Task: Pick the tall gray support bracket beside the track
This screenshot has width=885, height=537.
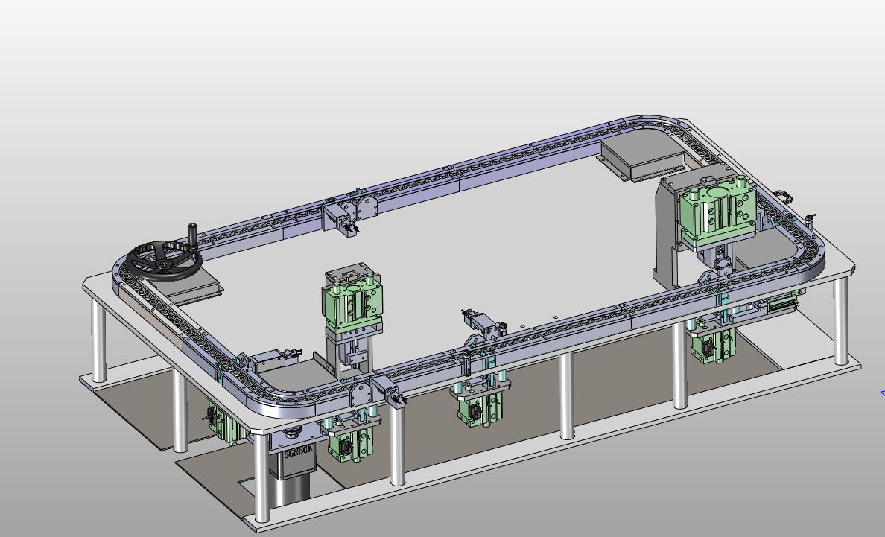Action: [667, 233]
